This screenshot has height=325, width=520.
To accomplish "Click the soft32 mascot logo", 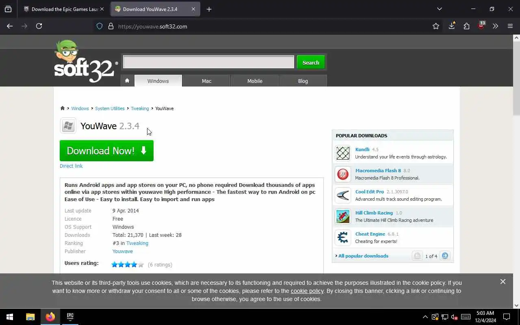I will (x=86, y=61).
